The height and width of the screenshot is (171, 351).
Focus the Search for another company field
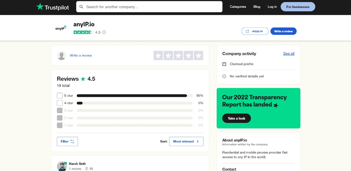point(149,7)
